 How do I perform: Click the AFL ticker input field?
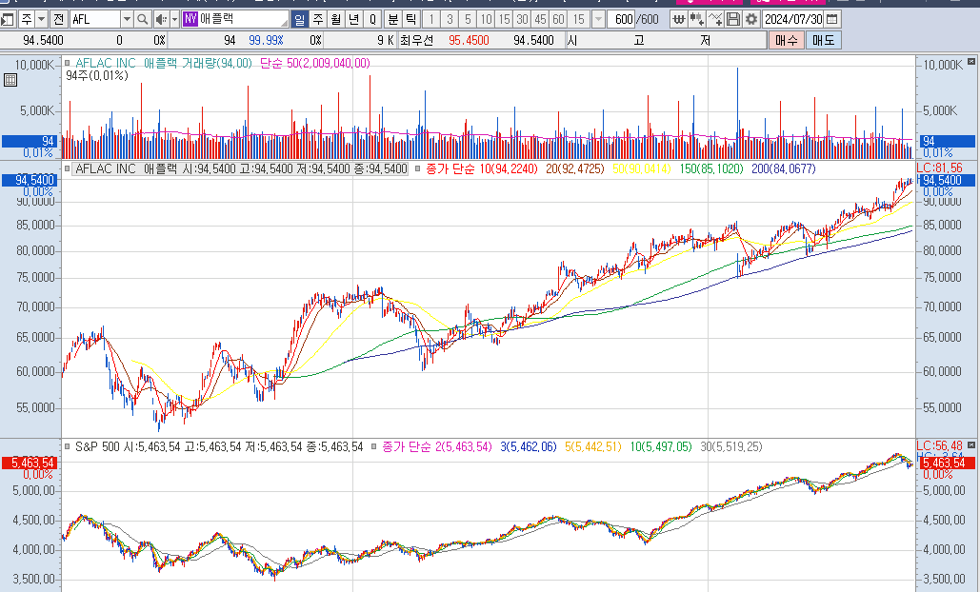point(94,19)
